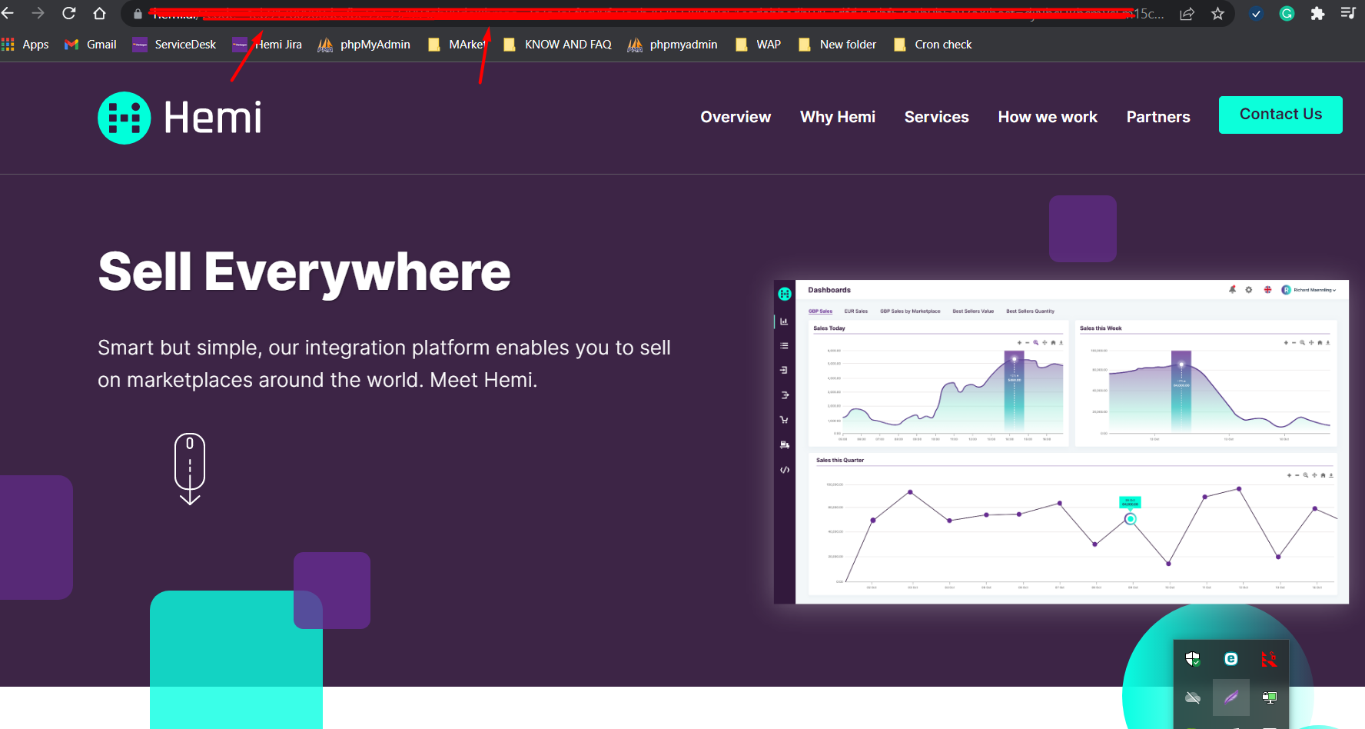The width and height of the screenshot is (1365, 729).
Task: Bookmark this page with the star
Action: point(1217,14)
